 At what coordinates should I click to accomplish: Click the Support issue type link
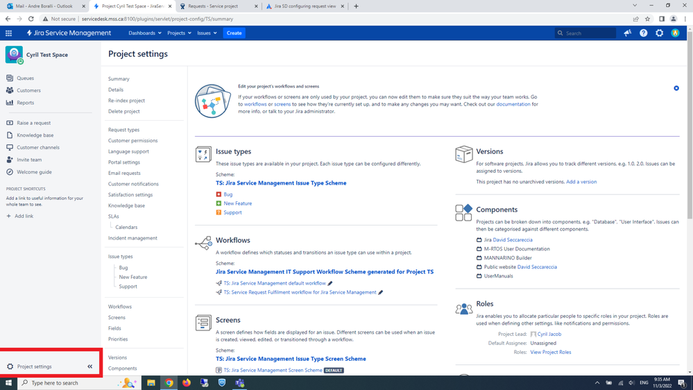point(232,212)
